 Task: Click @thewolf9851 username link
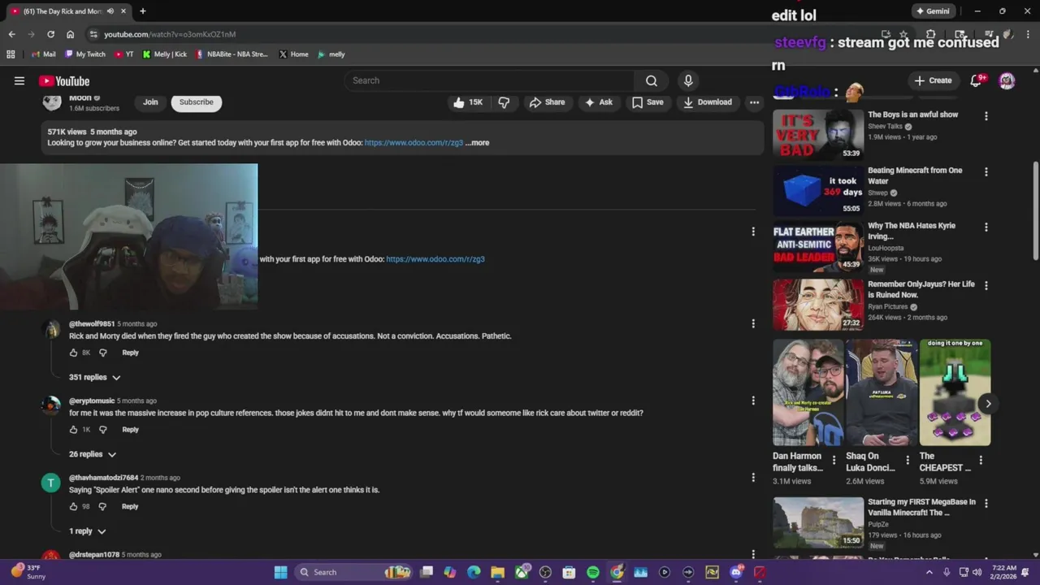click(92, 324)
